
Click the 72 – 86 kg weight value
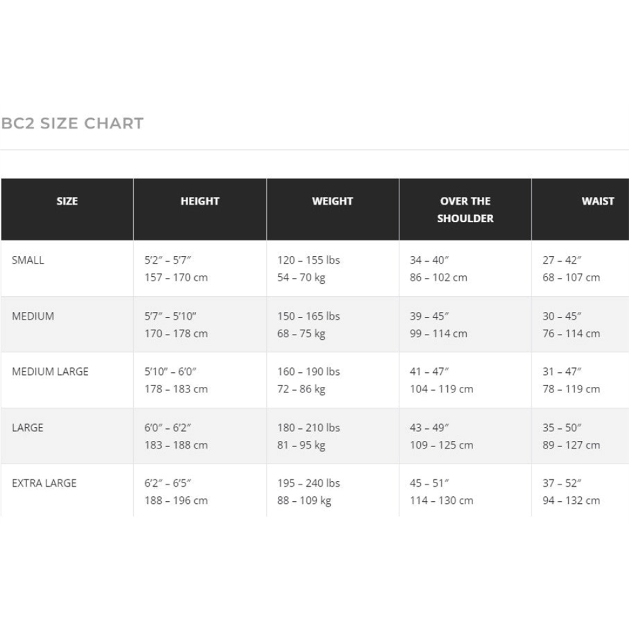coord(301,389)
